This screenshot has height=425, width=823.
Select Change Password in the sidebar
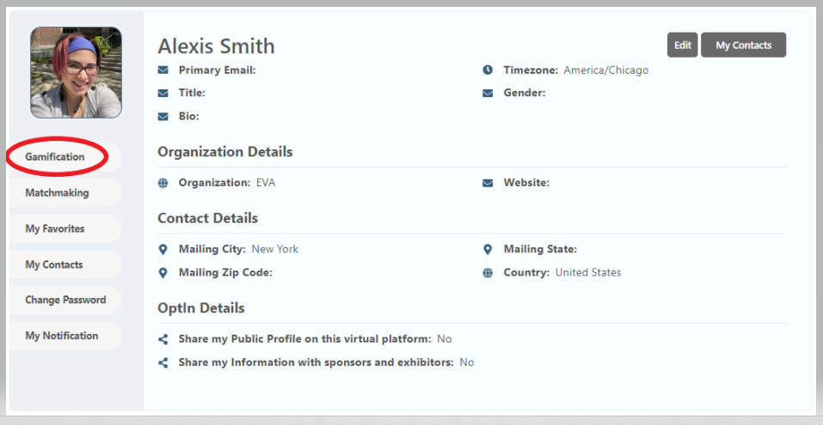(65, 301)
